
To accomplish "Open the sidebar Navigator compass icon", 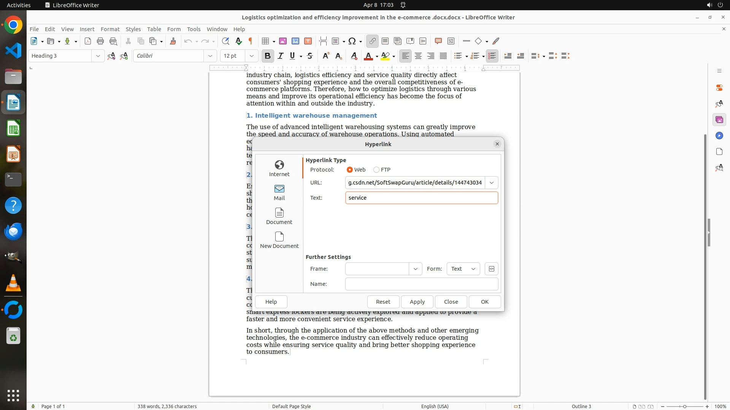I will (x=719, y=136).
